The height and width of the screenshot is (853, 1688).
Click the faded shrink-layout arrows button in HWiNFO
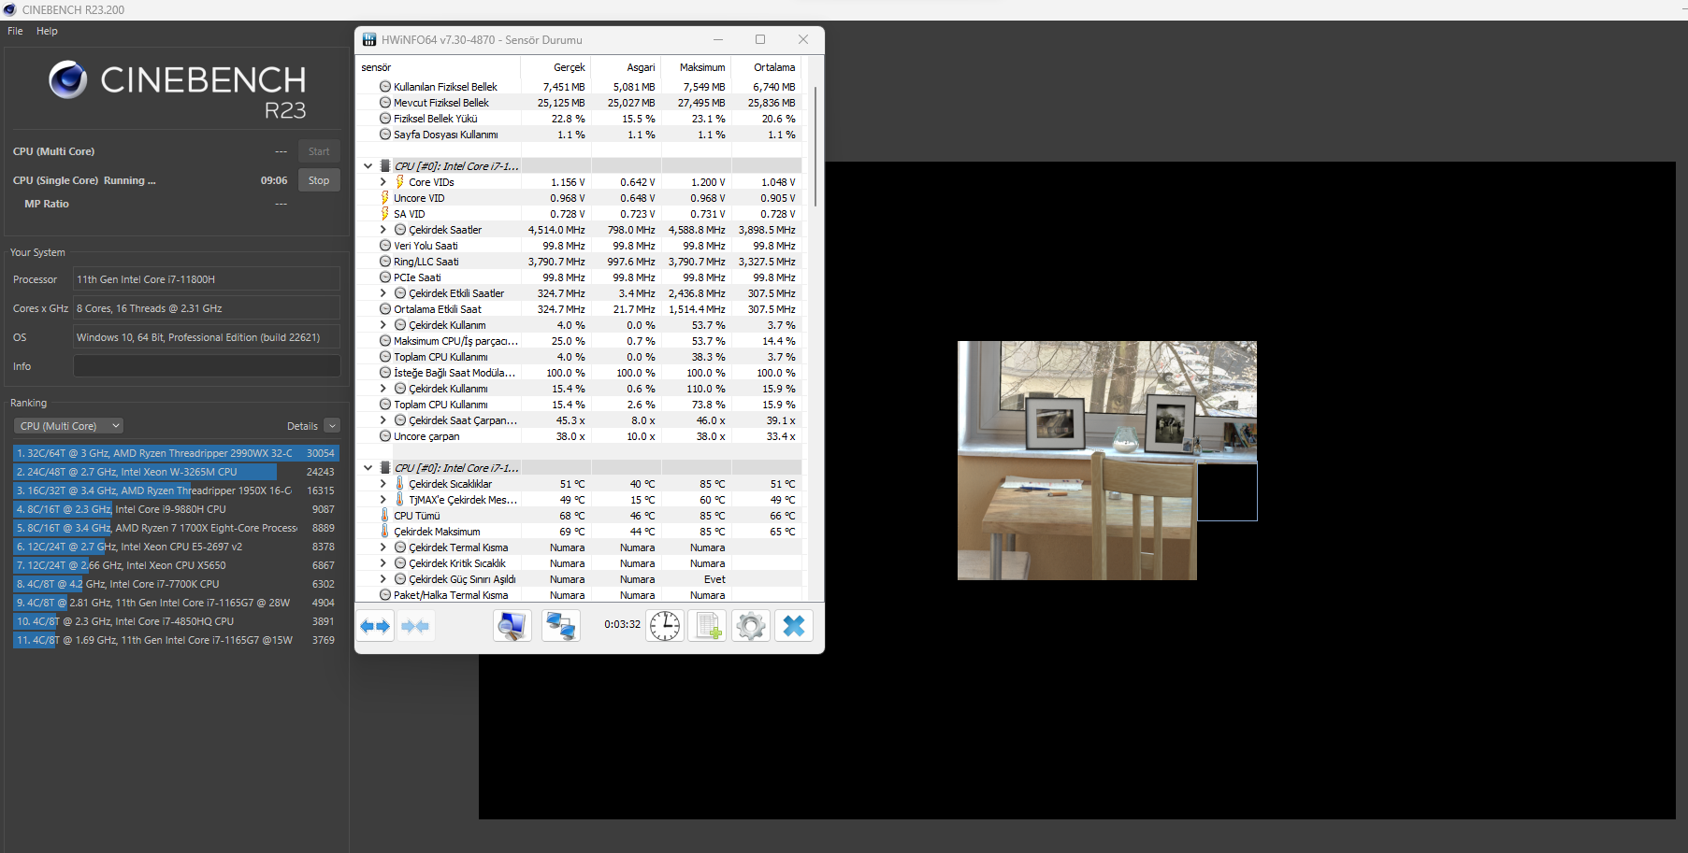click(415, 626)
